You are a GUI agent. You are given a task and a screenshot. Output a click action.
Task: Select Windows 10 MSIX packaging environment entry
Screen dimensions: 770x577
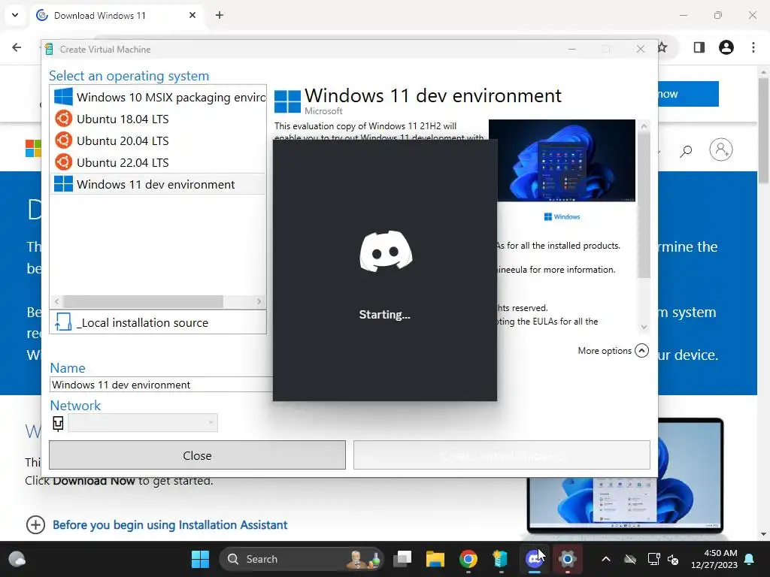coord(158,97)
